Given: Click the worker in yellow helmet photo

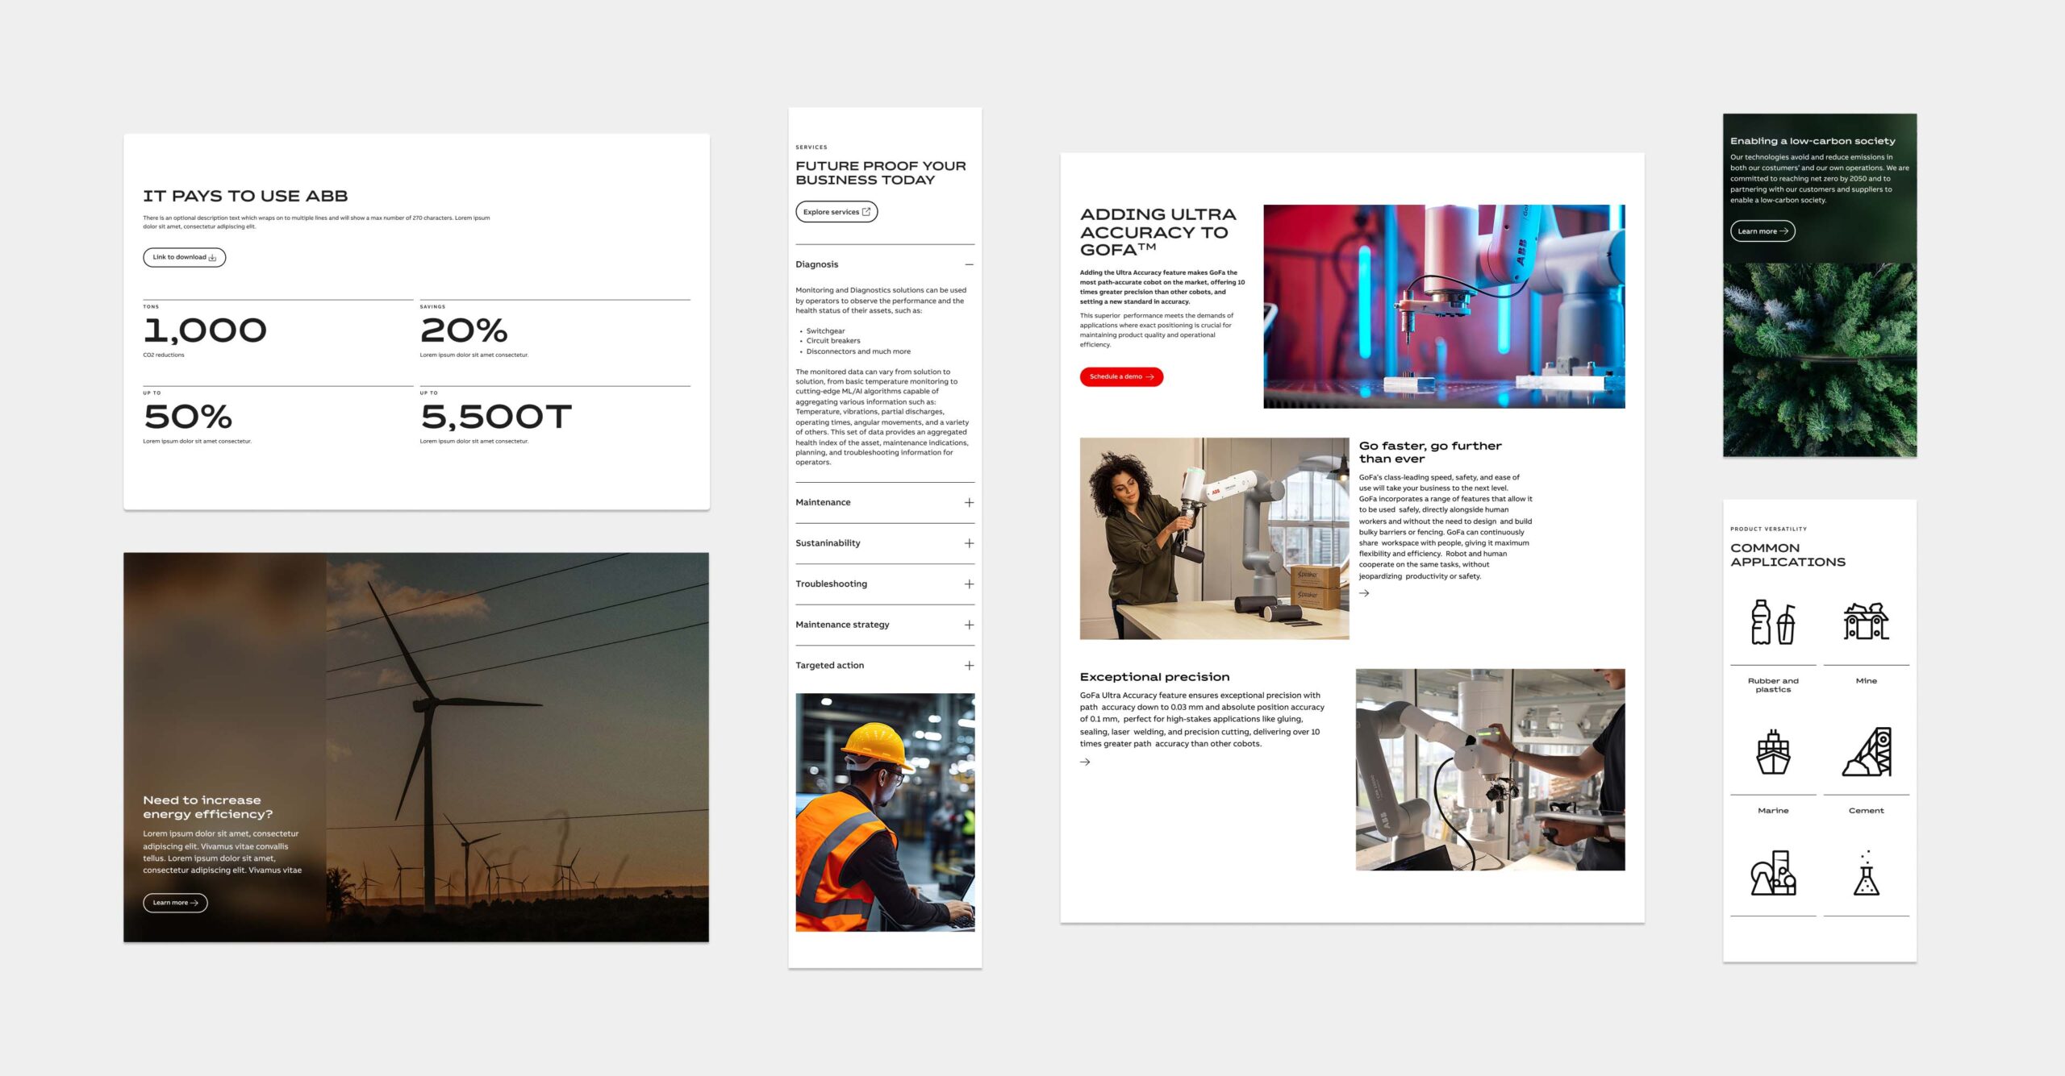Looking at the screenshot, I should [885, 812].
